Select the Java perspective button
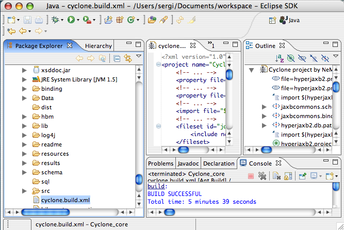344x230 pixels. (290, 20)
